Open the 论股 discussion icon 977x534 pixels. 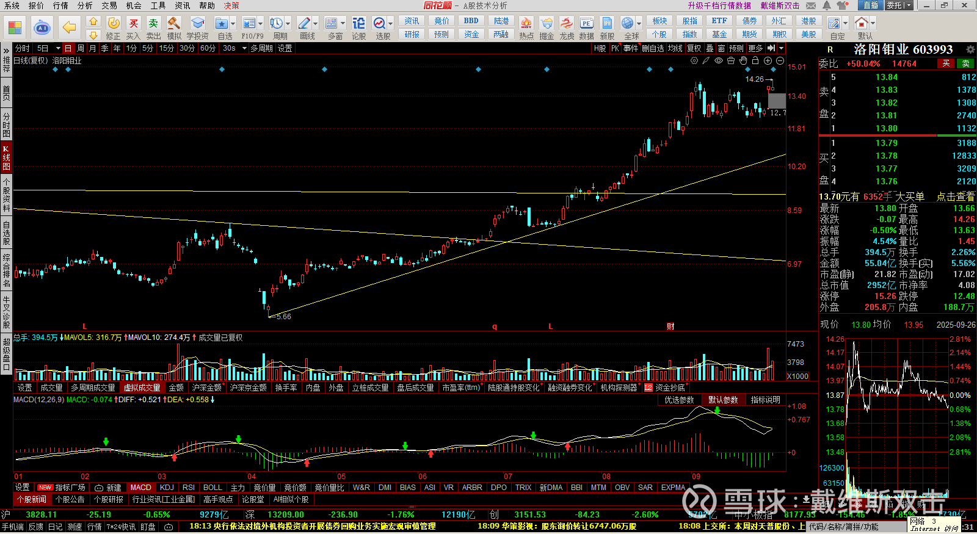pos(358,28)
